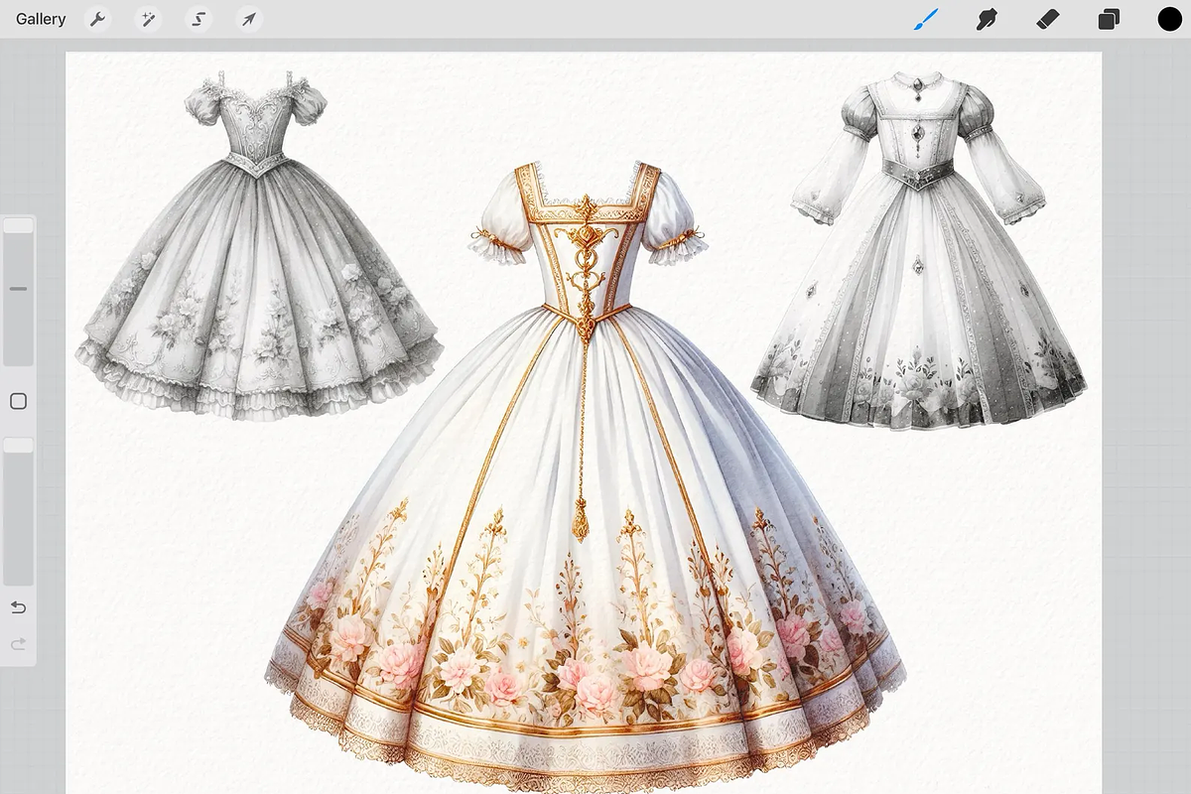Open the Gallery view
1191x794 pixels.
(x=41, y=19)
